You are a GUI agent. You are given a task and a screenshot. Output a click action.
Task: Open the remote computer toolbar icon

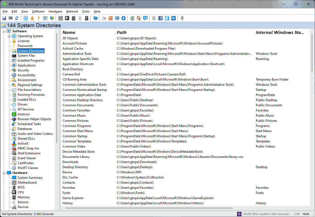click(x=95, y=18)
